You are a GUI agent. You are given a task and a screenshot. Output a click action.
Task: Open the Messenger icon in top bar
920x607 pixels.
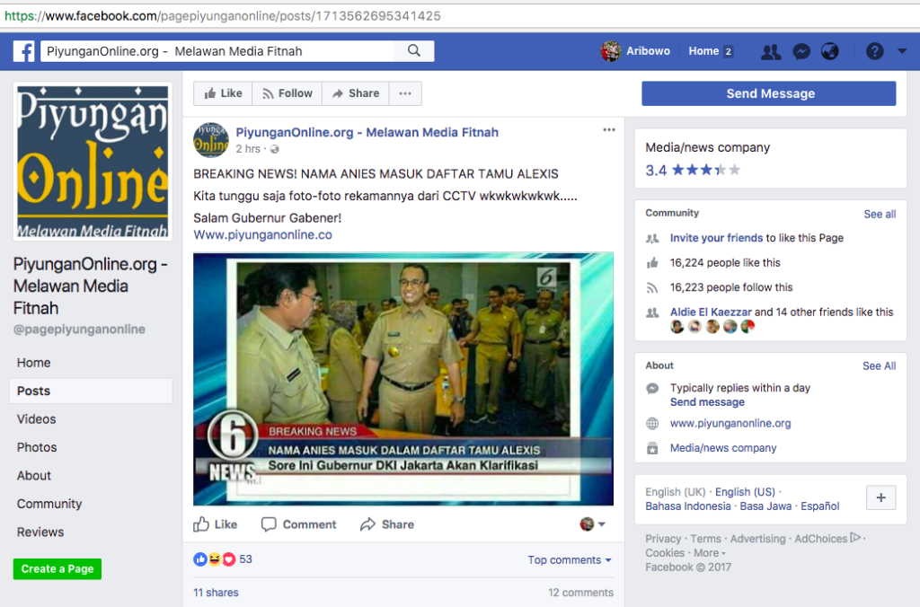[801, 52]
